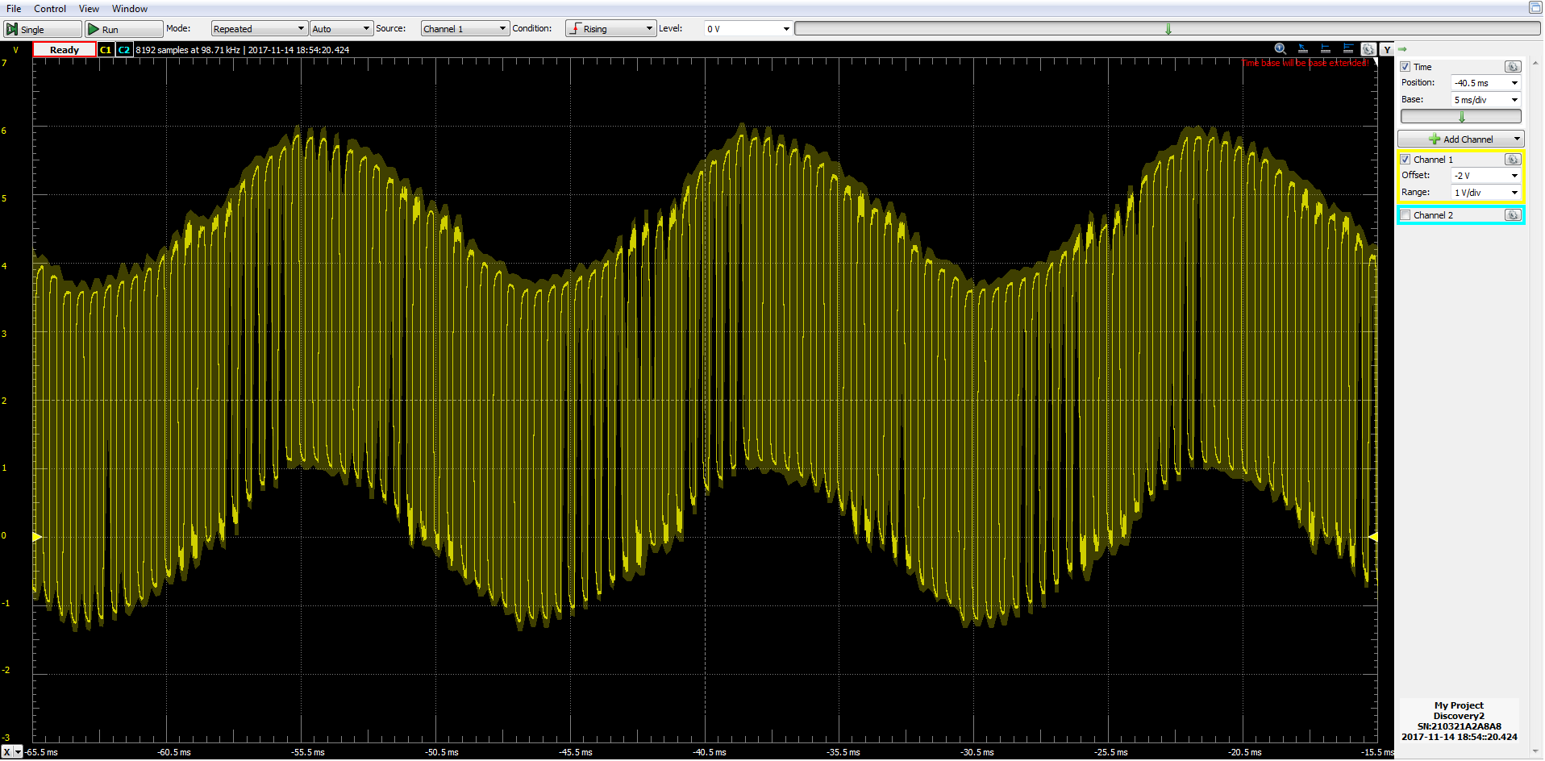1545x761 pixels.
Task: Open the Position -40.5 ms dropdown
Action: 1486,83
